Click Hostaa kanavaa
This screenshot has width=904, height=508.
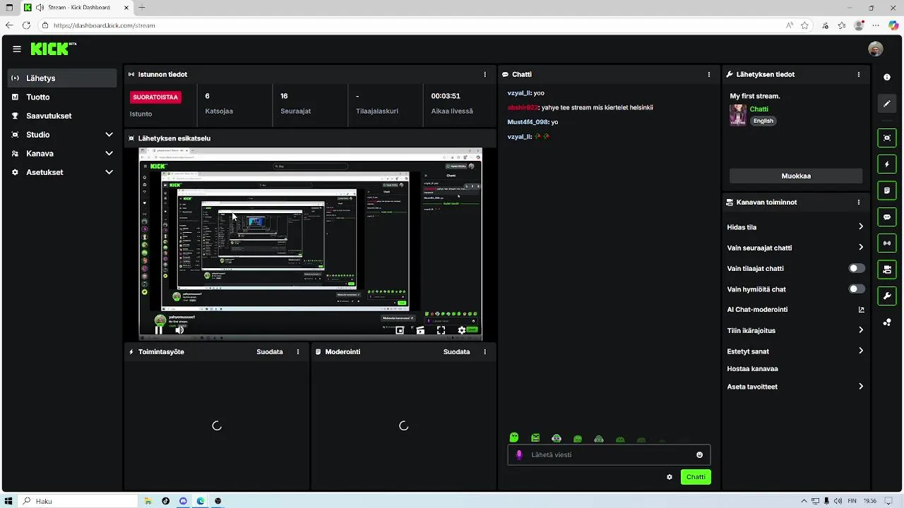[x=752, y=368]
